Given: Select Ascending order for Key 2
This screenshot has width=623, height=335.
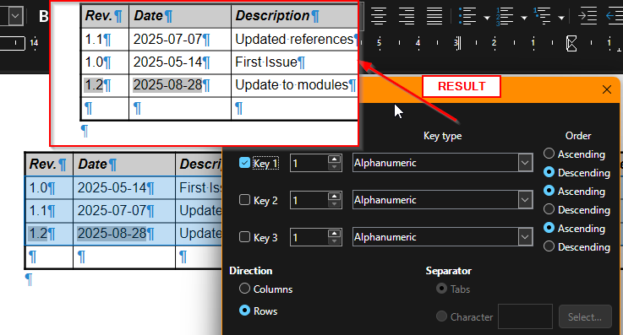Looking at the screenshot, I should click(x=549, y=191).
